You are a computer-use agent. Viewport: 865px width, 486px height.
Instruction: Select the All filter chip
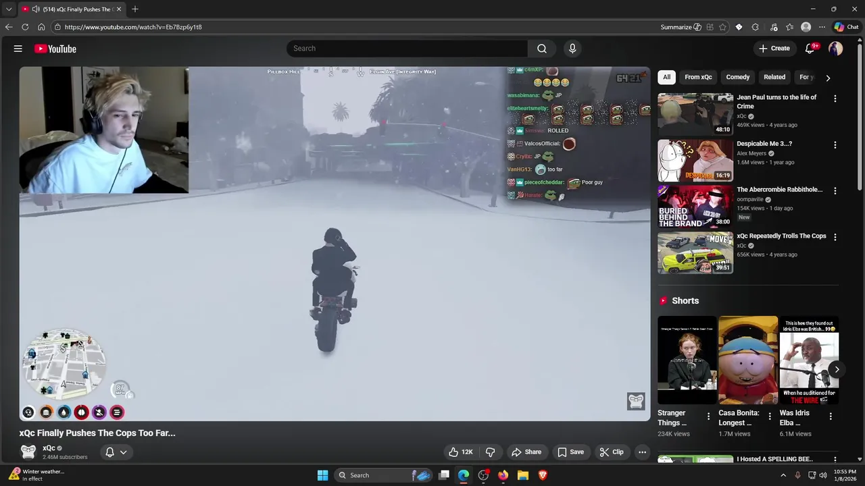pyautogui.click(x=666, y=77)
